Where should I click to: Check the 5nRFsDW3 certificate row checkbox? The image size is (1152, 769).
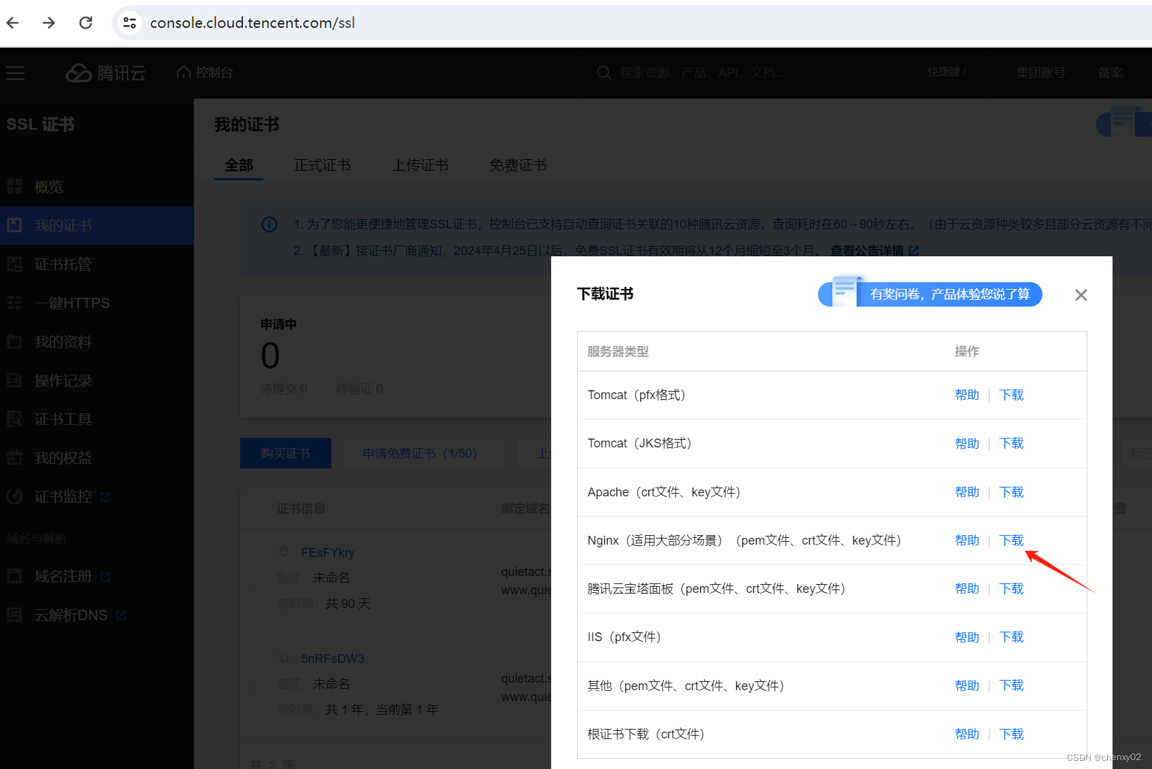(259, 687)
